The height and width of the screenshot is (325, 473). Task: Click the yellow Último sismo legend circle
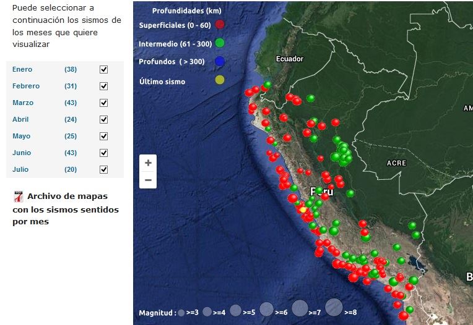pos(220,80)
